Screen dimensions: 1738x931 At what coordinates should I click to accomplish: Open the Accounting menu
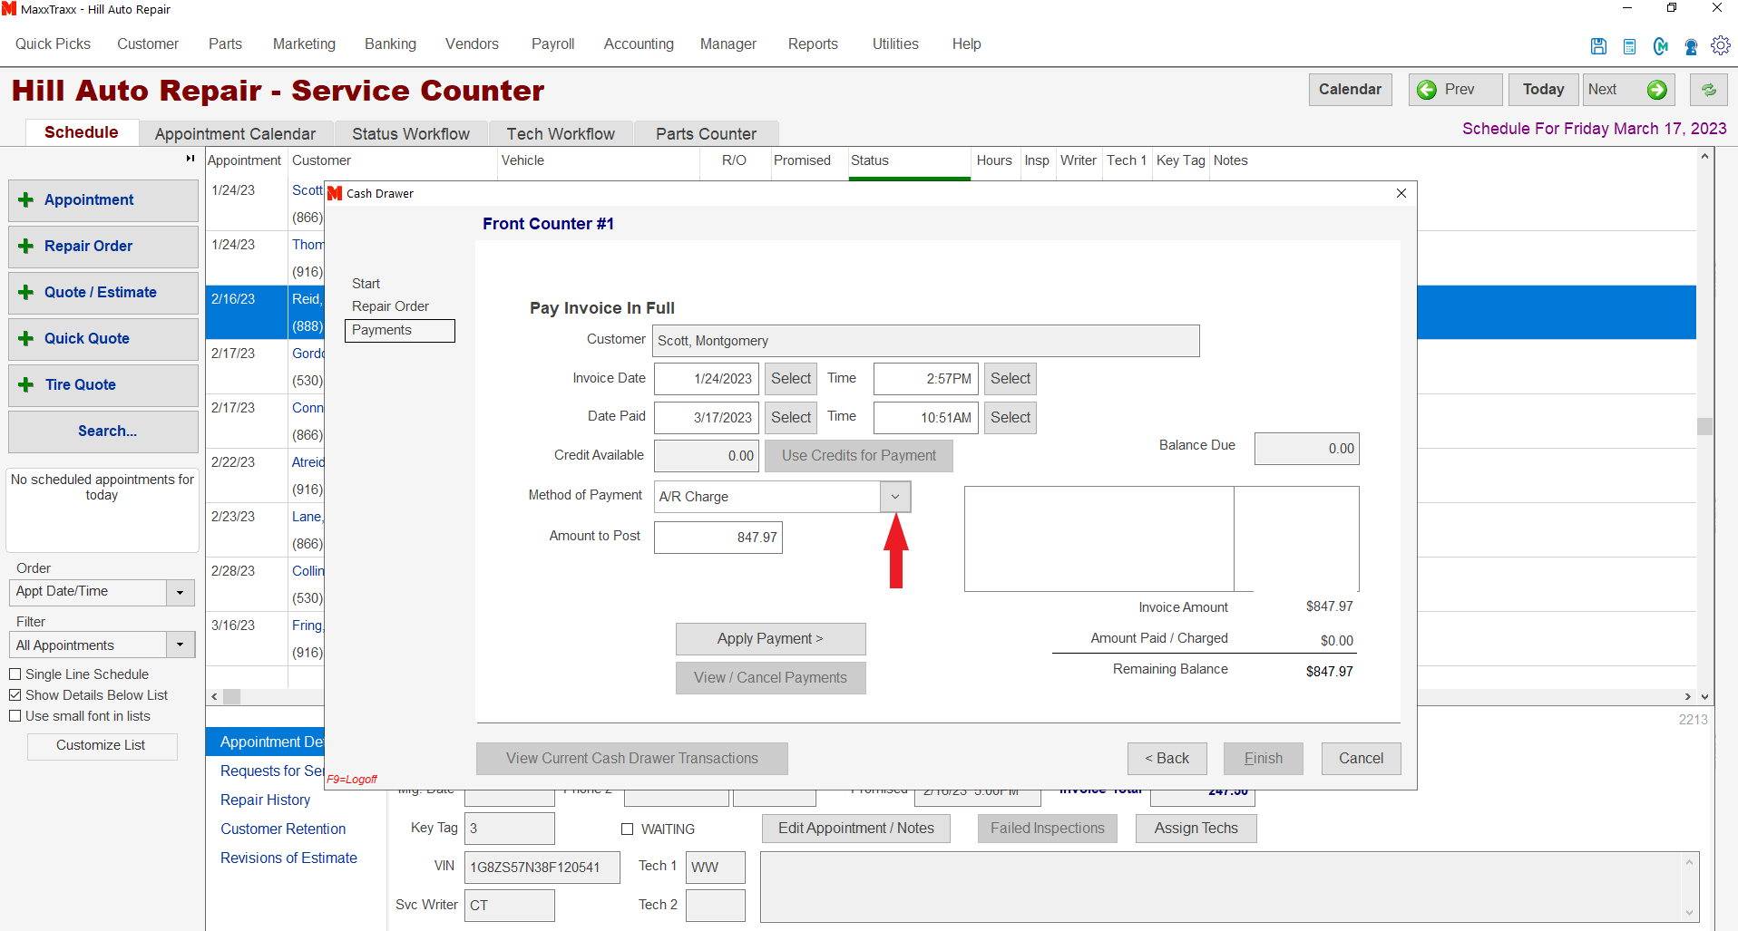pyautogui.click(x=639, y=44)
